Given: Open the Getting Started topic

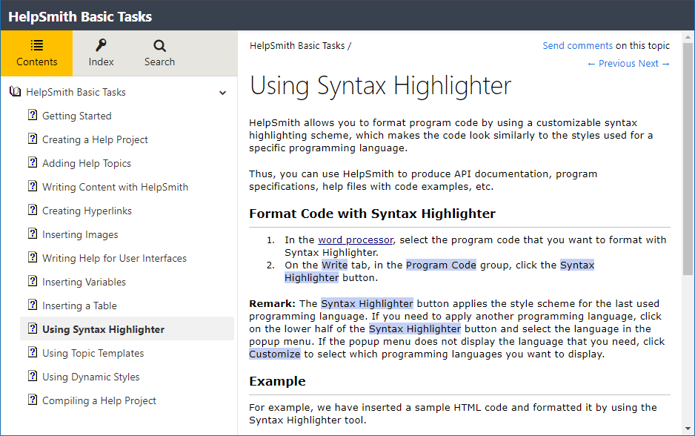Looking at the screenshot, I should click(x=76, y=116).
